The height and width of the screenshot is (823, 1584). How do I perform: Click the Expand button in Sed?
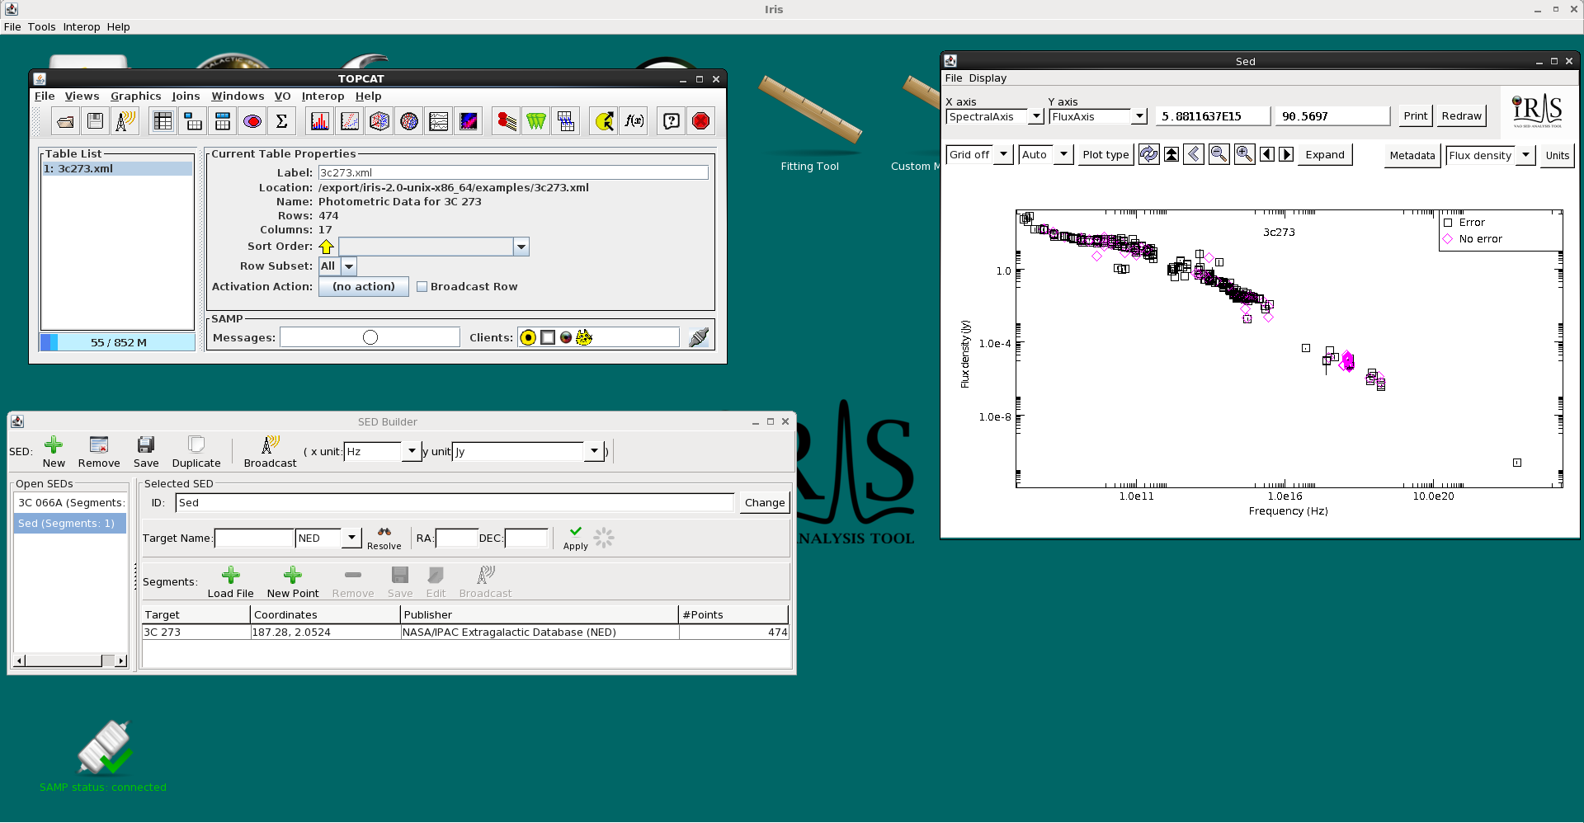(1325, 154)
